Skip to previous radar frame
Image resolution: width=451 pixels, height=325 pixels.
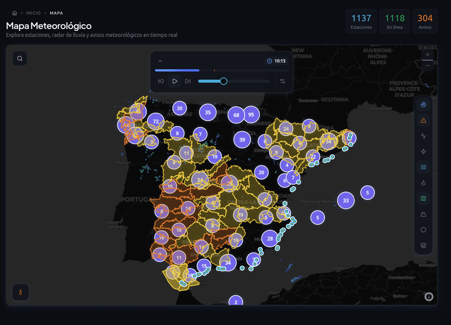coord(161,81)
